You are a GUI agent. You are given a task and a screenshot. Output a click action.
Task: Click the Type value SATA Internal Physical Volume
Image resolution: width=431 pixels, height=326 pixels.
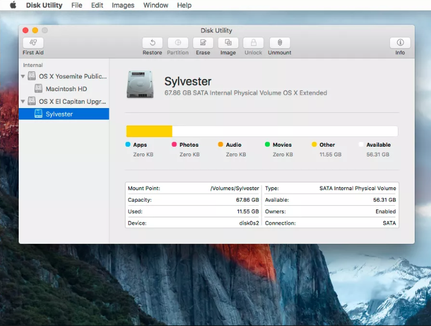357,188
